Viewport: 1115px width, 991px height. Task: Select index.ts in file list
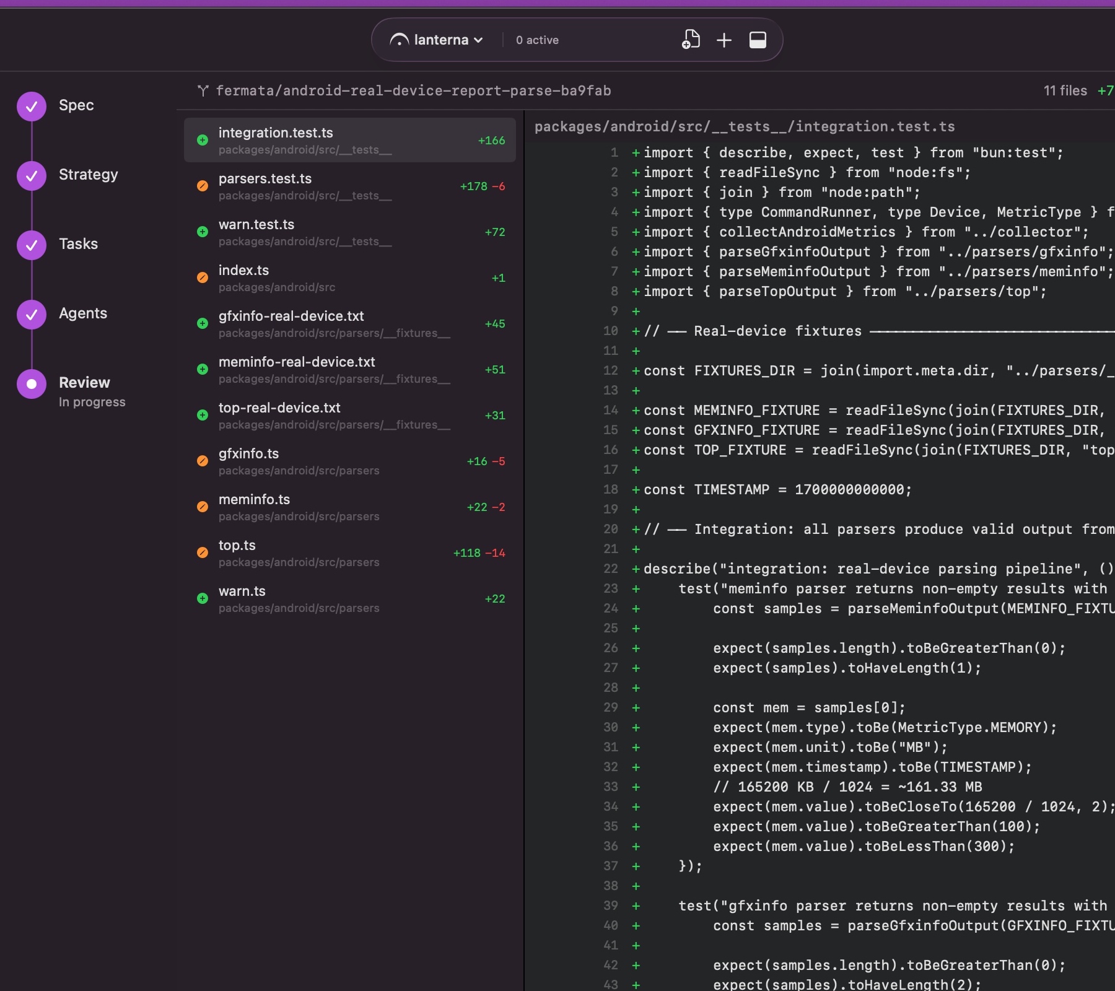(x=350, y=278)
